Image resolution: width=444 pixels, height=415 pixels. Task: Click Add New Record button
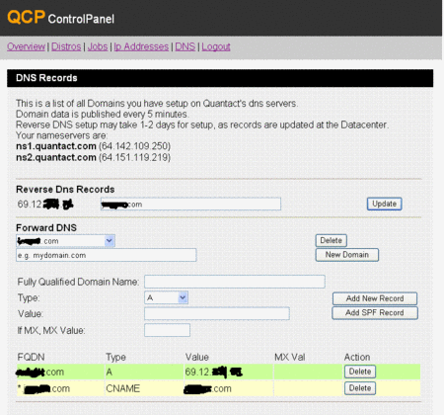(375, 298)
